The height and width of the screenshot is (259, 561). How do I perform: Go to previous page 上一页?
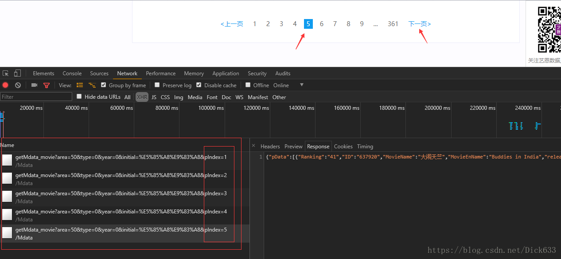tap(232, 24)
